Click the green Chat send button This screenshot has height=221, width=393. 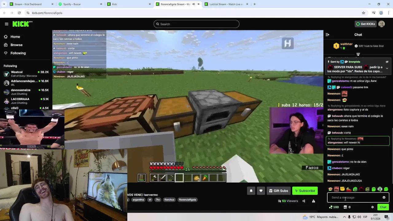tap(383, 207)
